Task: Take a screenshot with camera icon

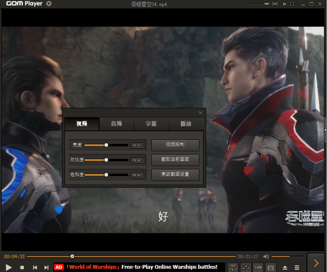Action: tap(271, 267)
